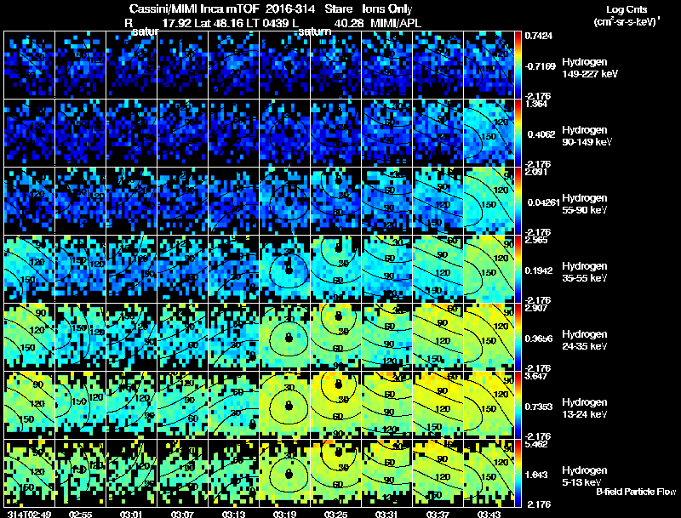Click the Cassini/MIMI Inca mTOF title
681x518 pixels.
[194, 9]
